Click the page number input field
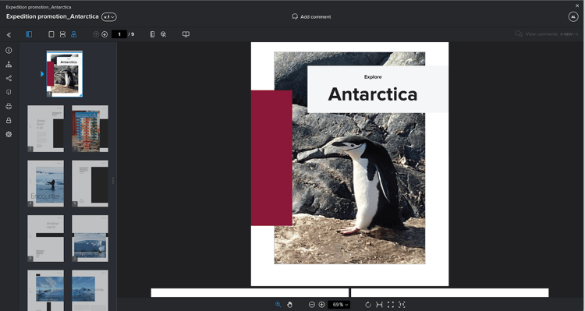This screenshot has height=311, width=585. (119, 34)
